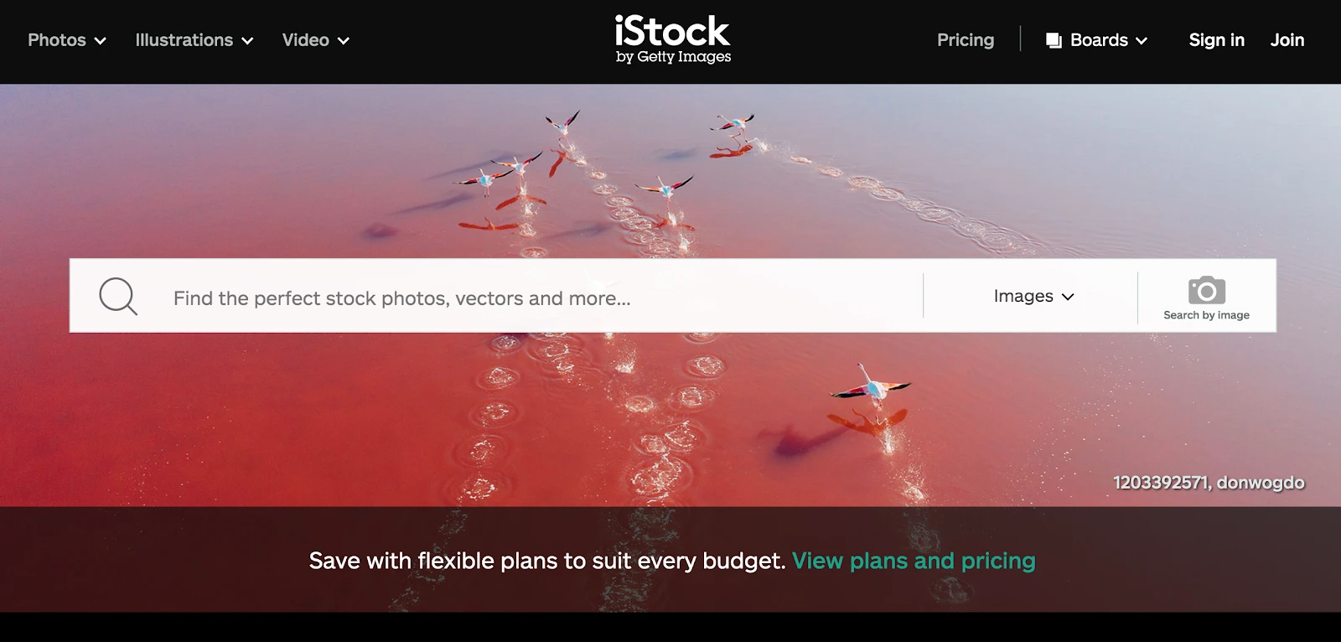The image size is (1341, 642).
Task: Click the camera Search by image icon
Action: (x=1207, y=290)
